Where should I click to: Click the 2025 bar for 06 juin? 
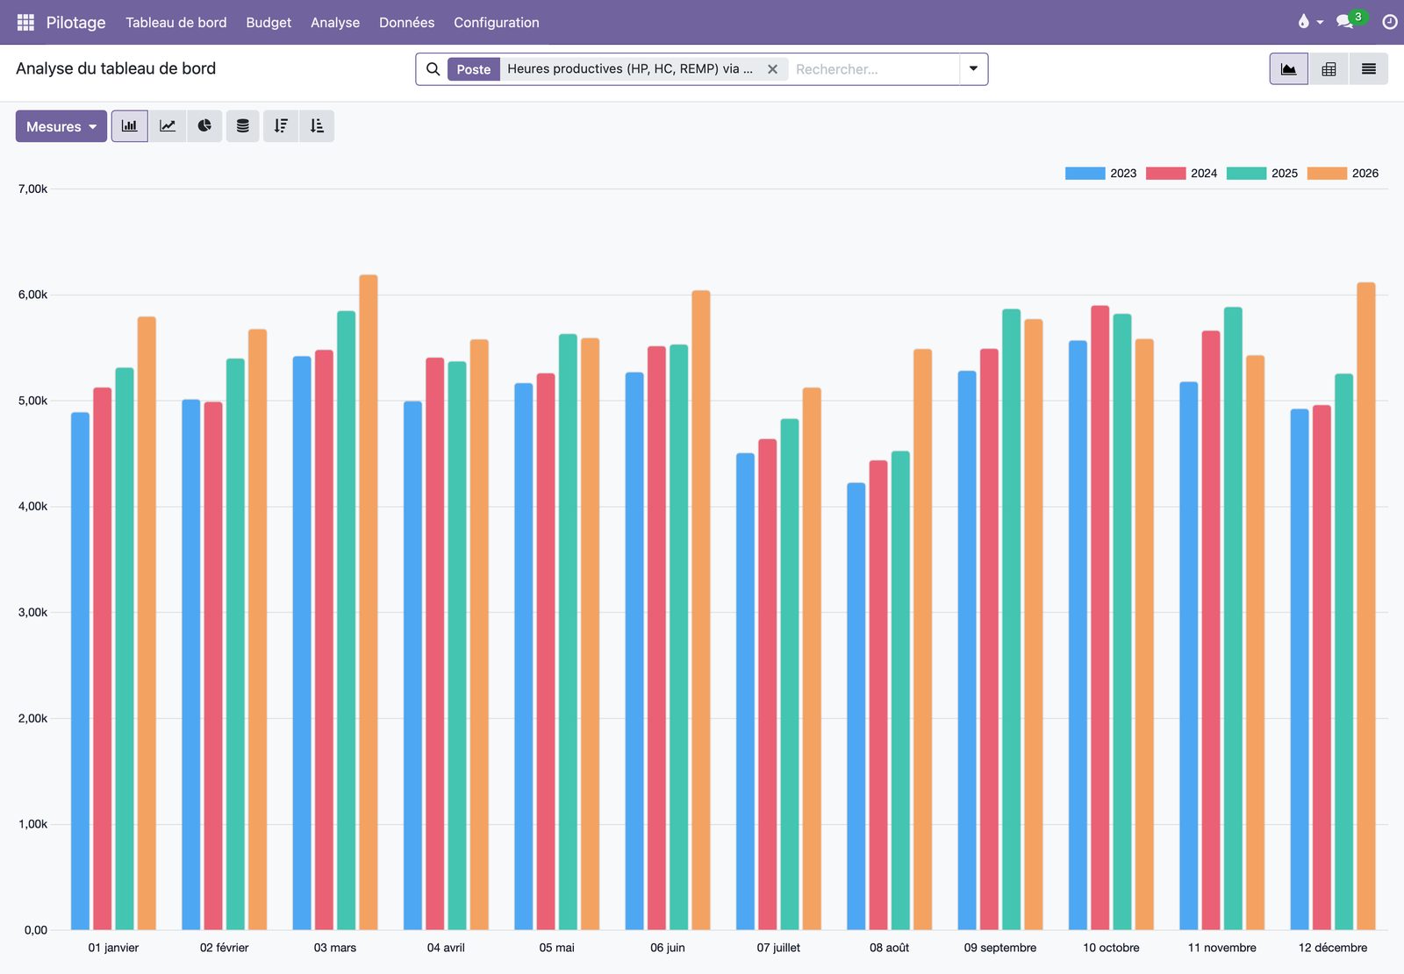[x=678, y=637]
